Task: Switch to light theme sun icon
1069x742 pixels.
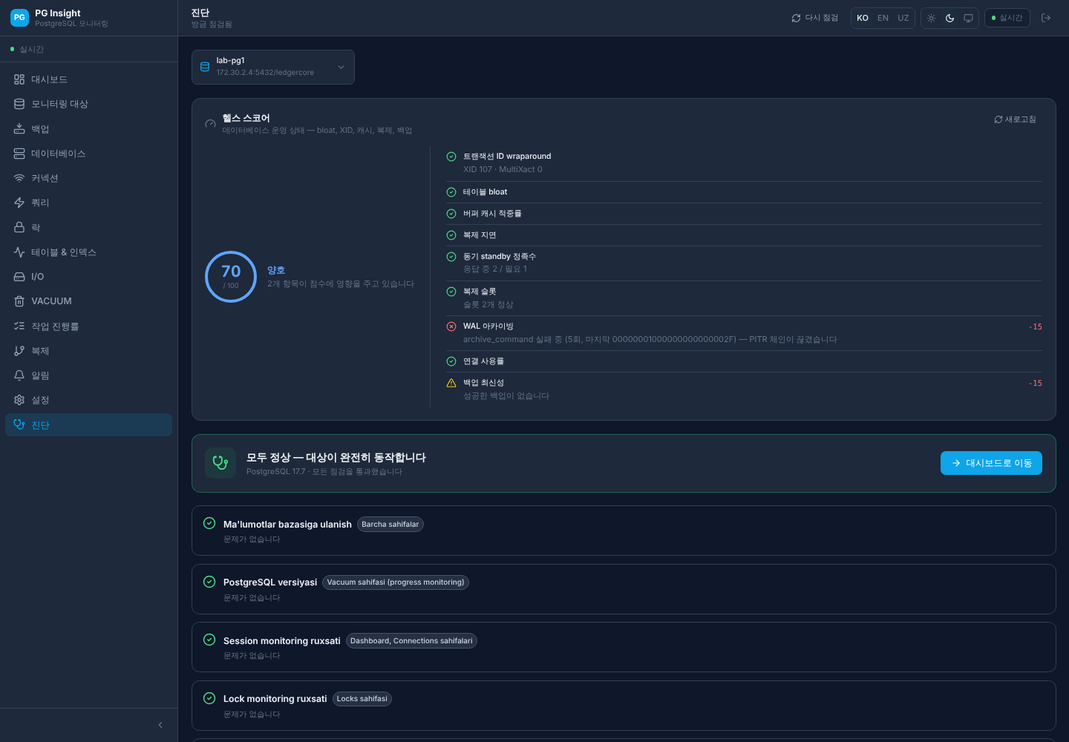Action: coord(931,18)
